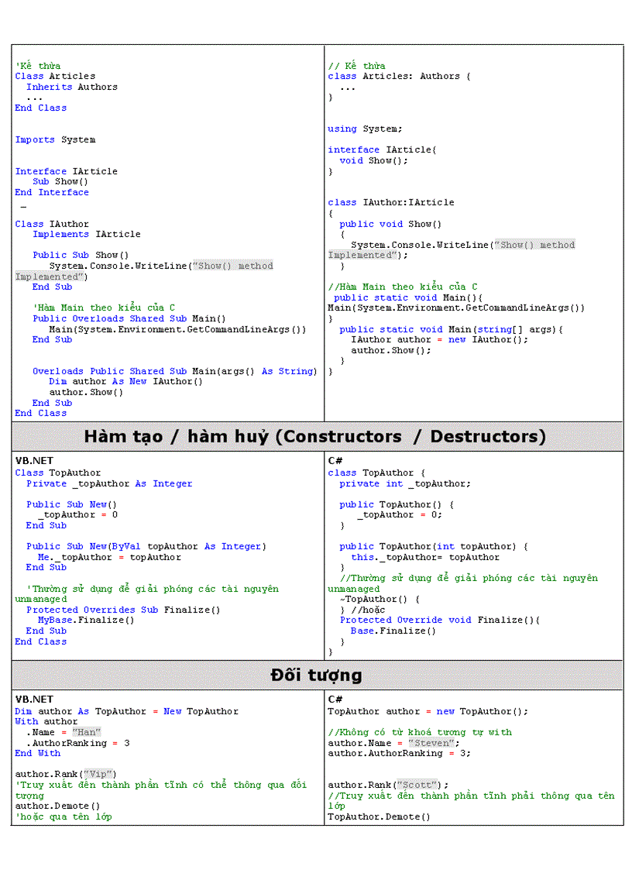Click the VB.NET label in the Constructors section
Image resolution: width=632 pixels, height=870 pixels.
[35, 461]
